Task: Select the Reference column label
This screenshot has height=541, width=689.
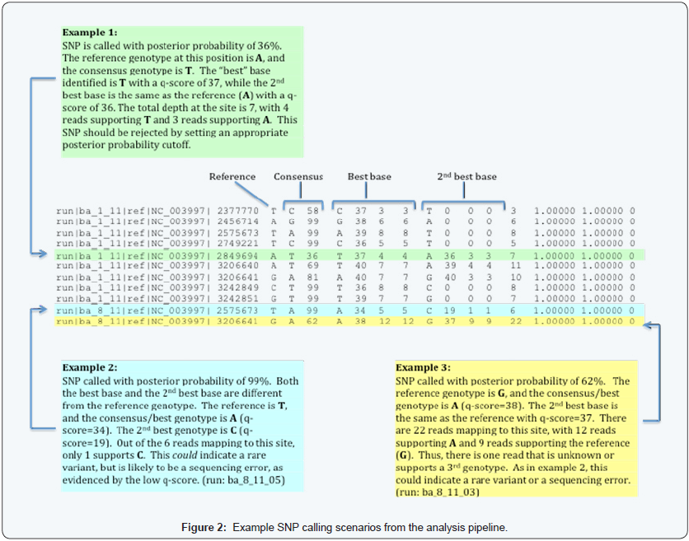Action: coord(232,176)
